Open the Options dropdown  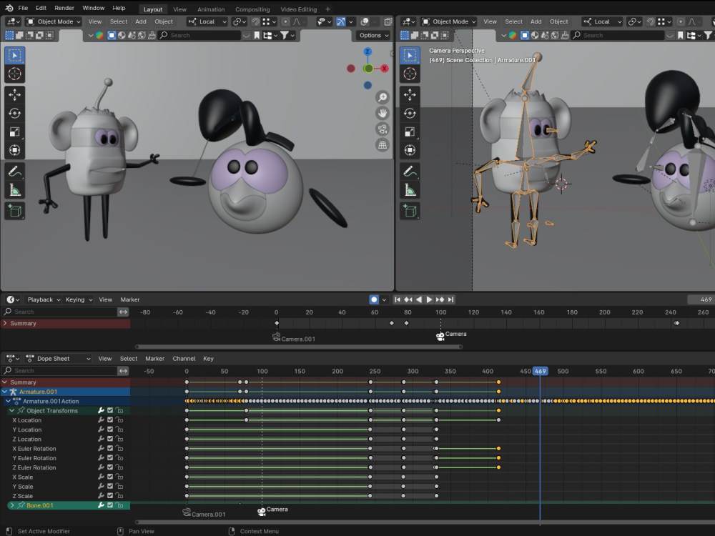373,35
